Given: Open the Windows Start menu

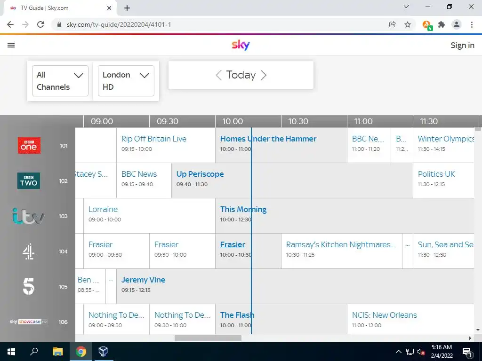Looking at the screenshot, I should coord(11,352).
